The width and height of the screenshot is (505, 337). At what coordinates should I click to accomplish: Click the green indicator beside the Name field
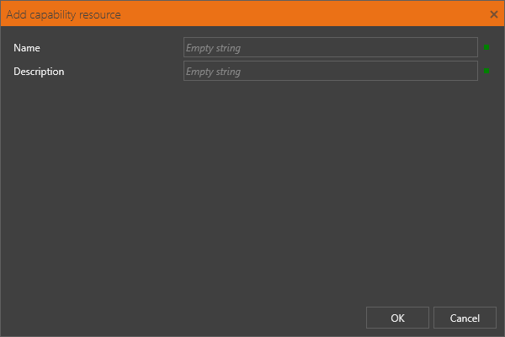tap(486, 47)
